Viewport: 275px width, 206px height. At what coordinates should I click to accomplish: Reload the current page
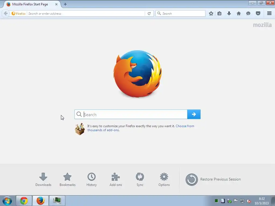(x=149, y=13)
